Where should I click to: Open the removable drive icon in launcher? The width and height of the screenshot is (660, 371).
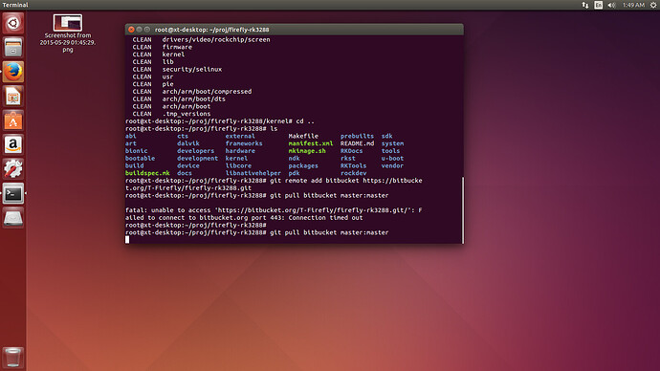13,218
